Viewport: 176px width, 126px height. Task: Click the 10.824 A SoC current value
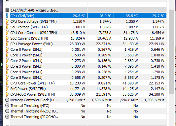[x=78, y=38]
